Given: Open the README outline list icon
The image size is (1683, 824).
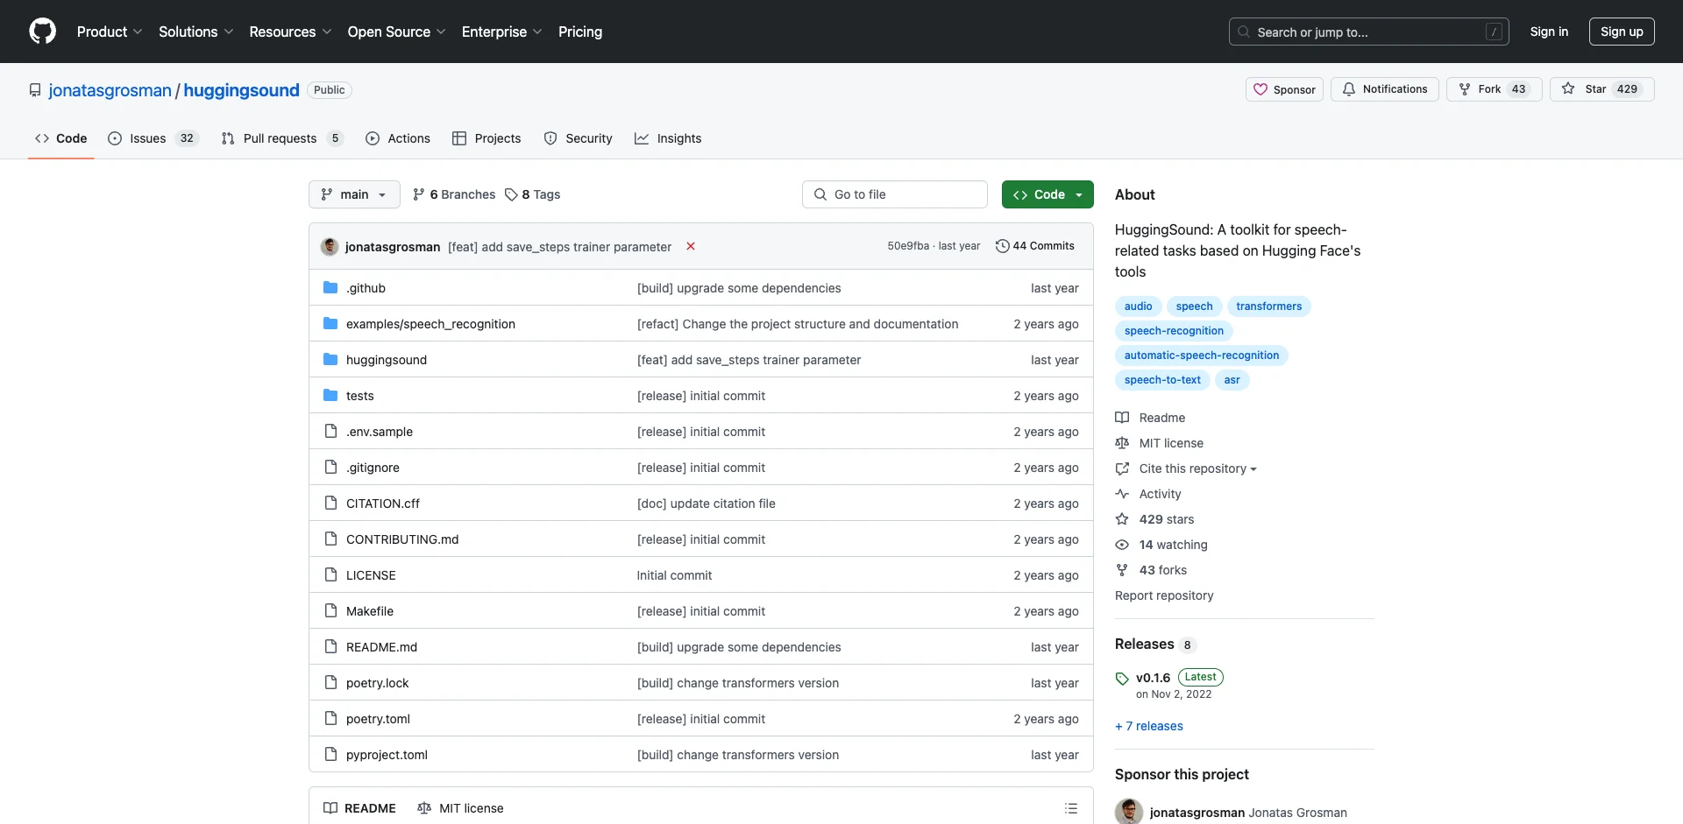Looking at the screenshot, I should (x=1071, y=808).
